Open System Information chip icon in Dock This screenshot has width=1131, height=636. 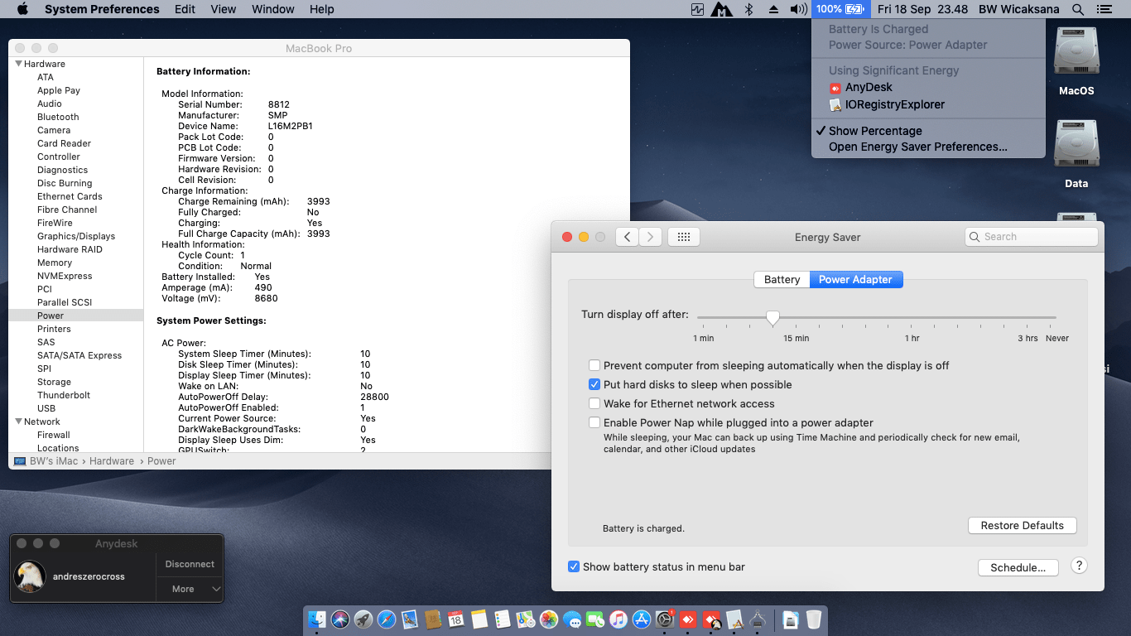click(x=758, y=619)
